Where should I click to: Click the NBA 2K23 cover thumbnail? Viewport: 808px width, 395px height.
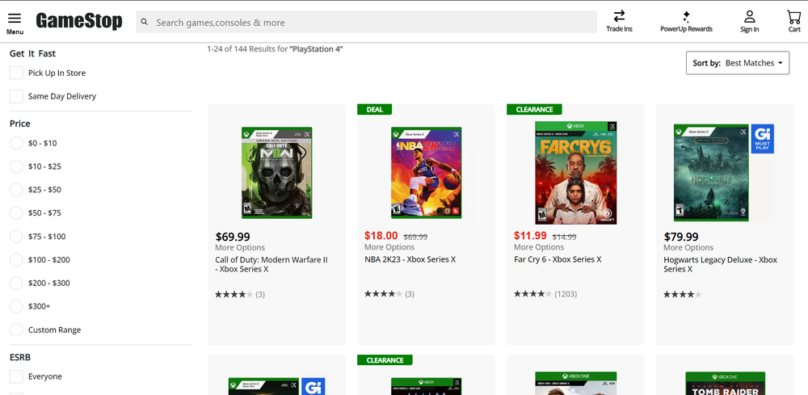click(426, 172)
